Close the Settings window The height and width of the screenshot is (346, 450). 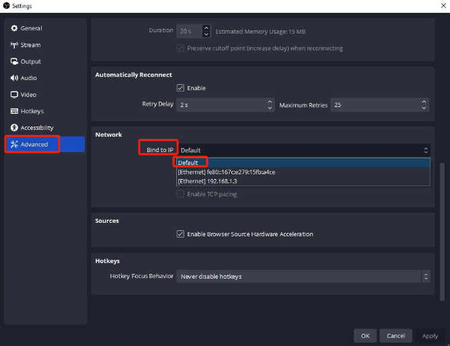tap(443, 6)
